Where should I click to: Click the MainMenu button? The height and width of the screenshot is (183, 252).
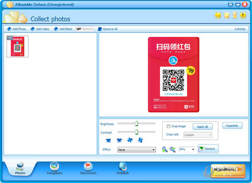[228, 171]
